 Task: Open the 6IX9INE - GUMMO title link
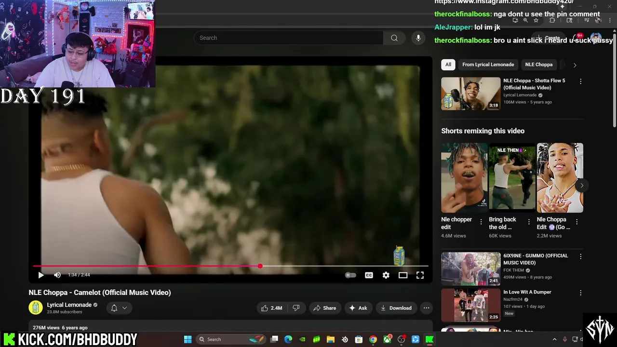coord(536,259)
